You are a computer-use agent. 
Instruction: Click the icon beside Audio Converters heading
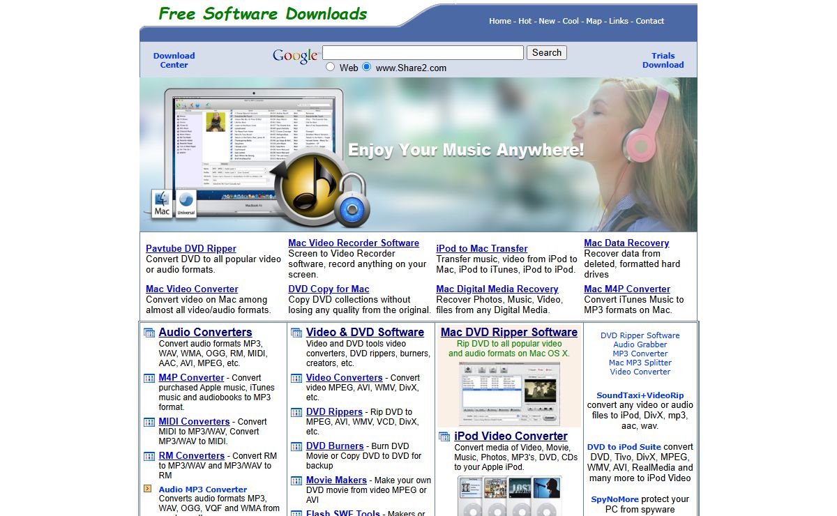(149, 333)
